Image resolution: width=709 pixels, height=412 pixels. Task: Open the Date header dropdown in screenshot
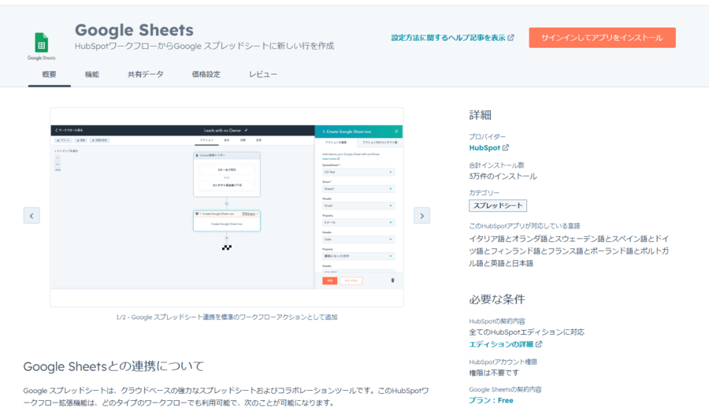pos(358,239)
